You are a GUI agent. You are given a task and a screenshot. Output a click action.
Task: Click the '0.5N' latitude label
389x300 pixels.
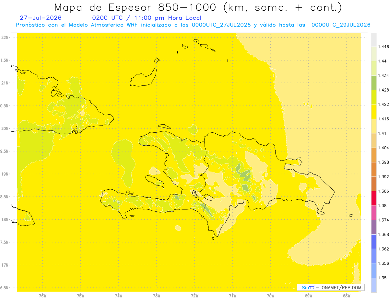[5, 106]
